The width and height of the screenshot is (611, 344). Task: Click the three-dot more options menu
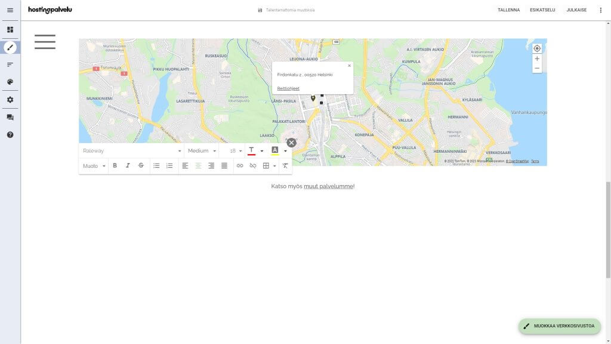click(x=600, y=10)
